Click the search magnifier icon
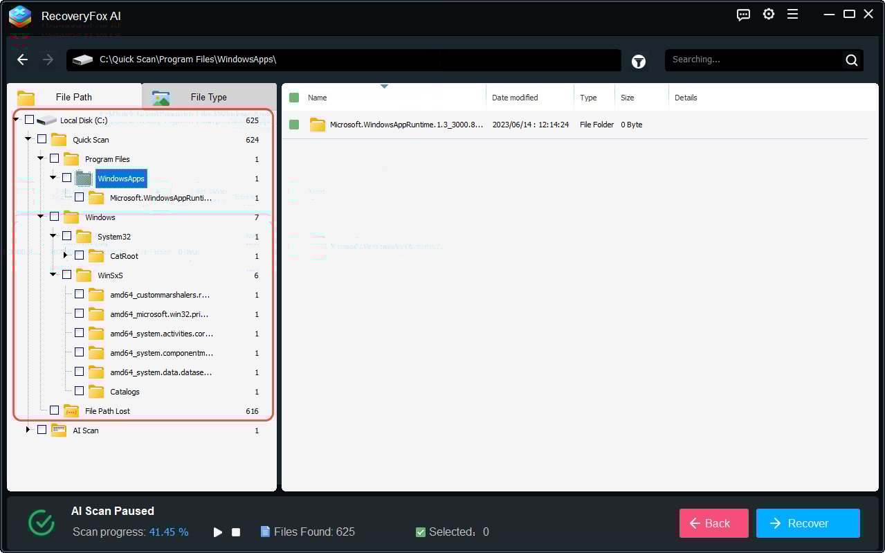The width and height of the screenshot is (885, 553). (852, 60)
